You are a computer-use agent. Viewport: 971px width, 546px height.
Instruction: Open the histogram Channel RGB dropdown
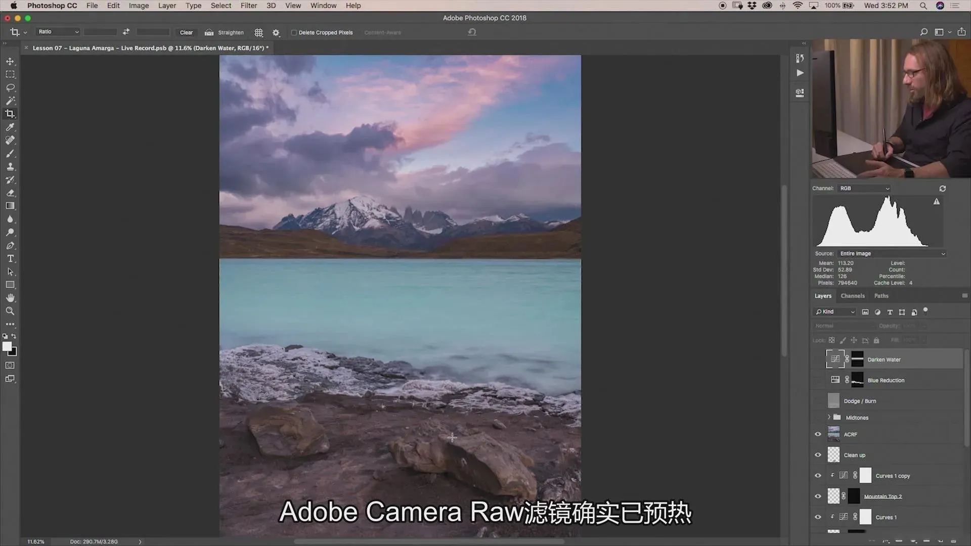(864, 189)
